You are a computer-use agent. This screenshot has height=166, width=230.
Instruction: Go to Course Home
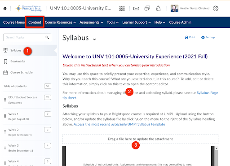click(14, 22)
